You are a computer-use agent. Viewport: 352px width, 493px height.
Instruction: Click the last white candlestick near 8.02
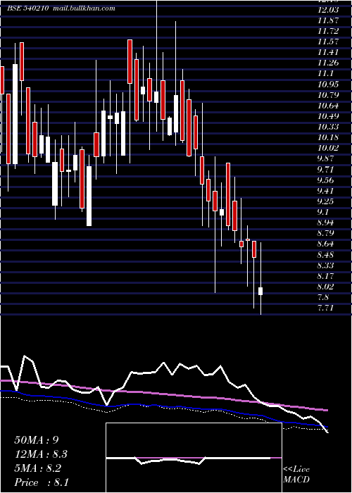tap(260, 291)
